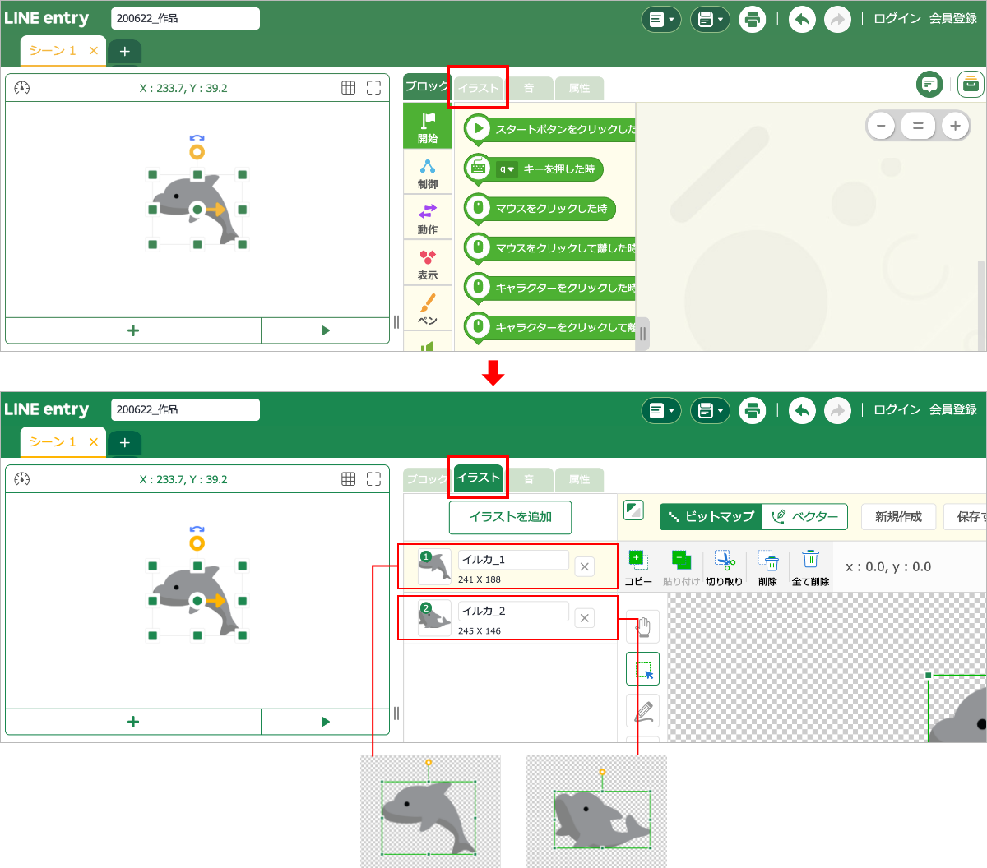Click redo arrow in upper screenshot header
This screenshot has height=868, width=987.
837,19
